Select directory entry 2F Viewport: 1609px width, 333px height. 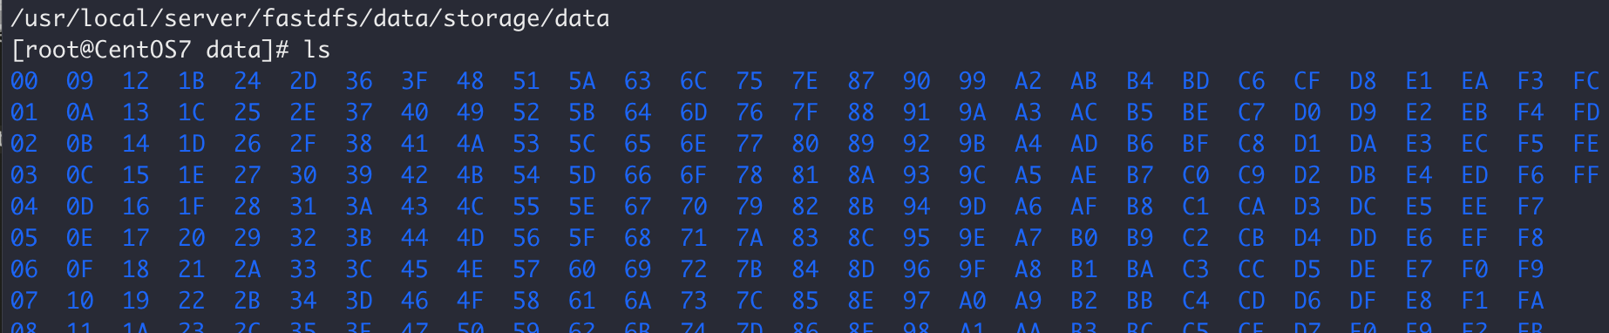[x=303, y=144]
